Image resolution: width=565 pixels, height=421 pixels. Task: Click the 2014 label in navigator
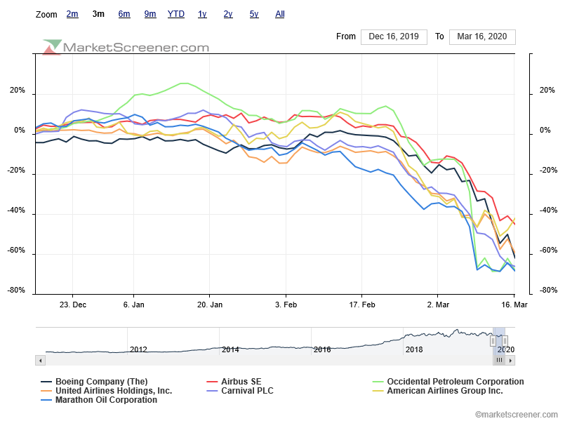(x=230, y=349)
